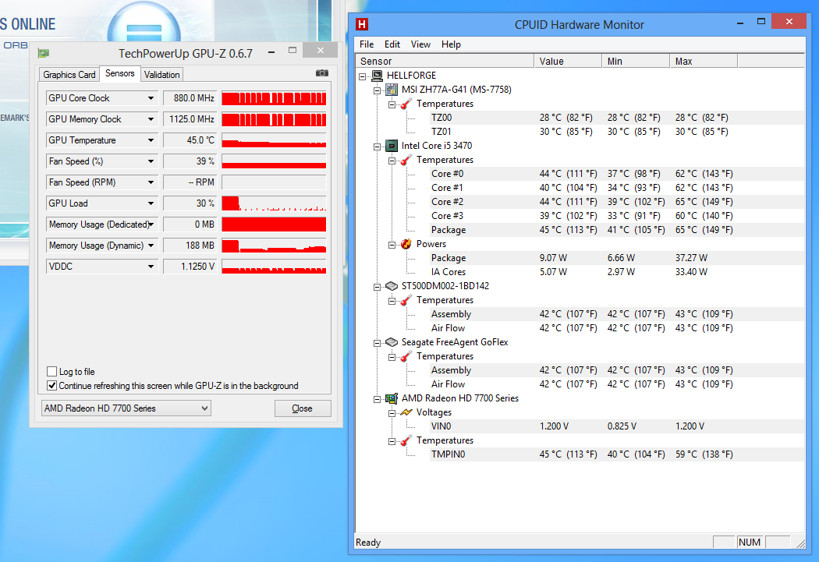Click the GPU Temperature history graph
819x562 pixels.
[x=274, y=140]
